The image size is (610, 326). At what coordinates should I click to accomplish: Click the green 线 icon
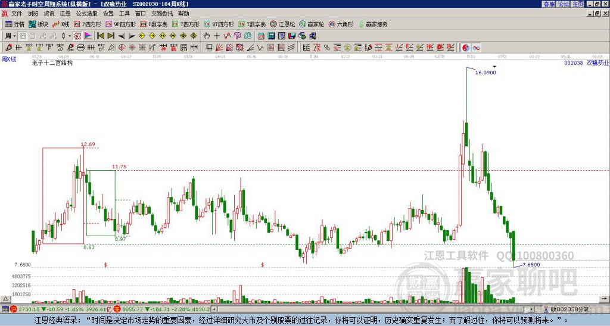(248, 36)
